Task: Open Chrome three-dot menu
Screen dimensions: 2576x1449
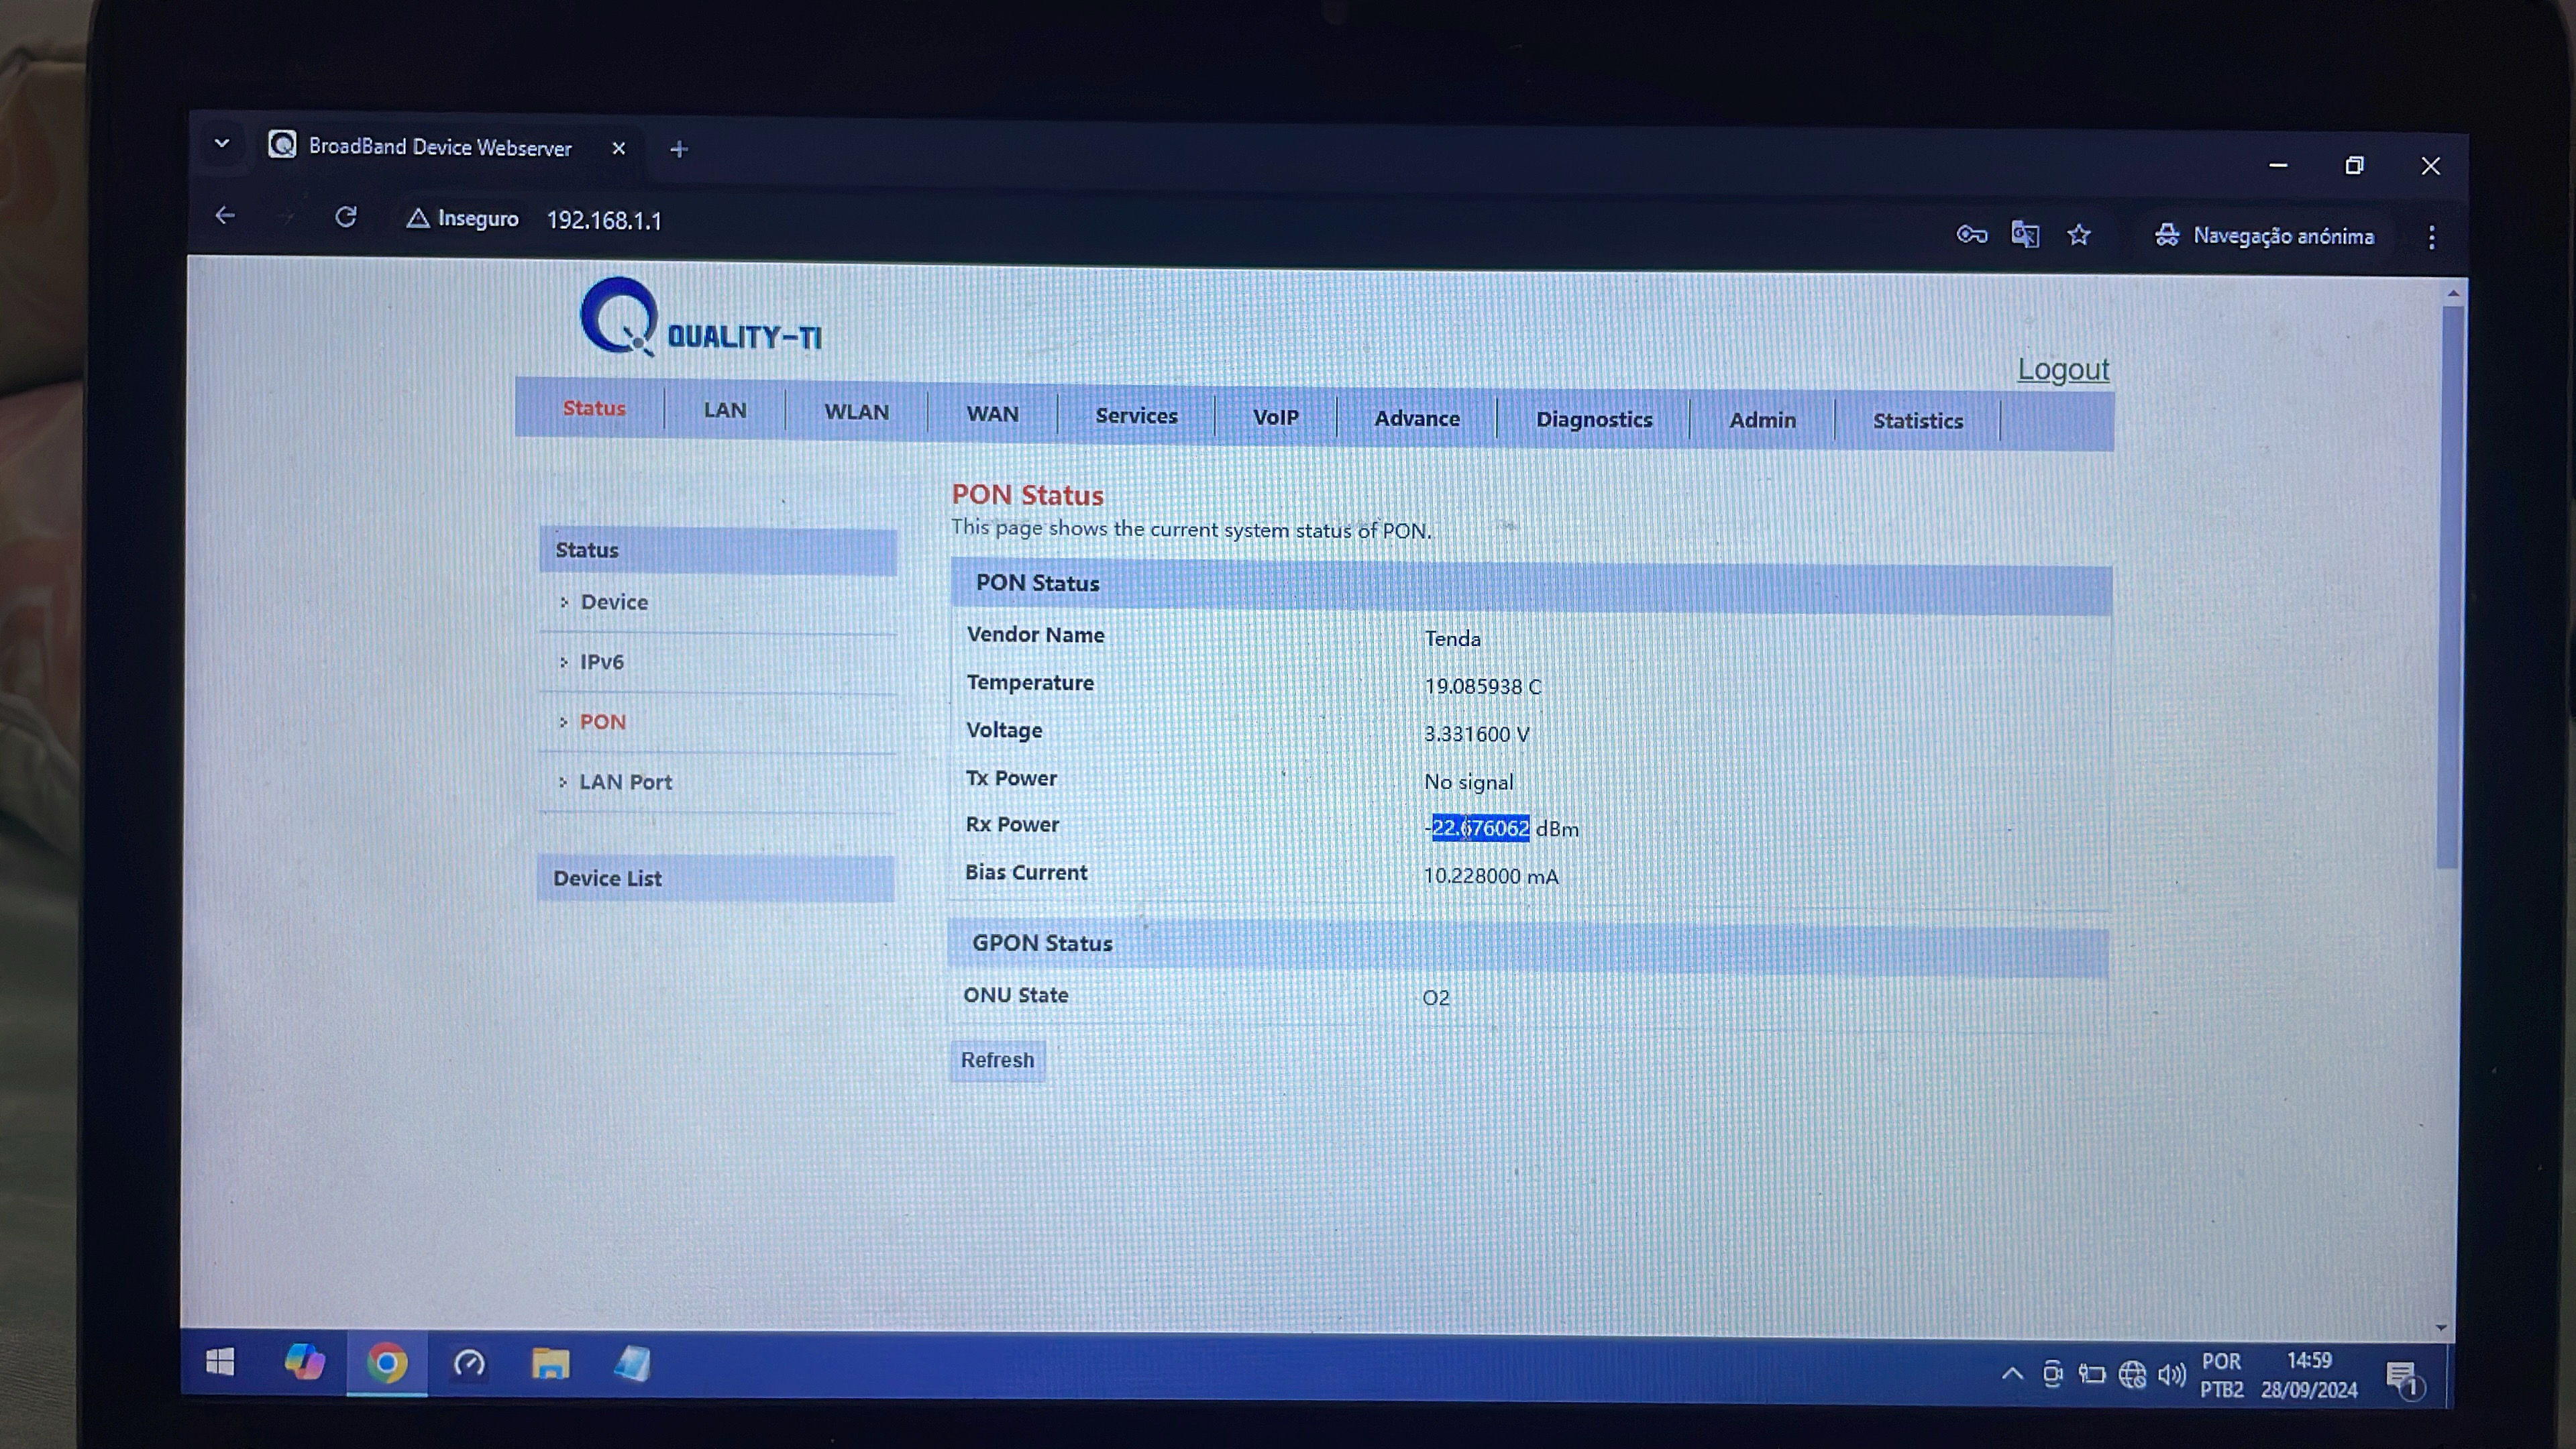Action: point(2431,237)
